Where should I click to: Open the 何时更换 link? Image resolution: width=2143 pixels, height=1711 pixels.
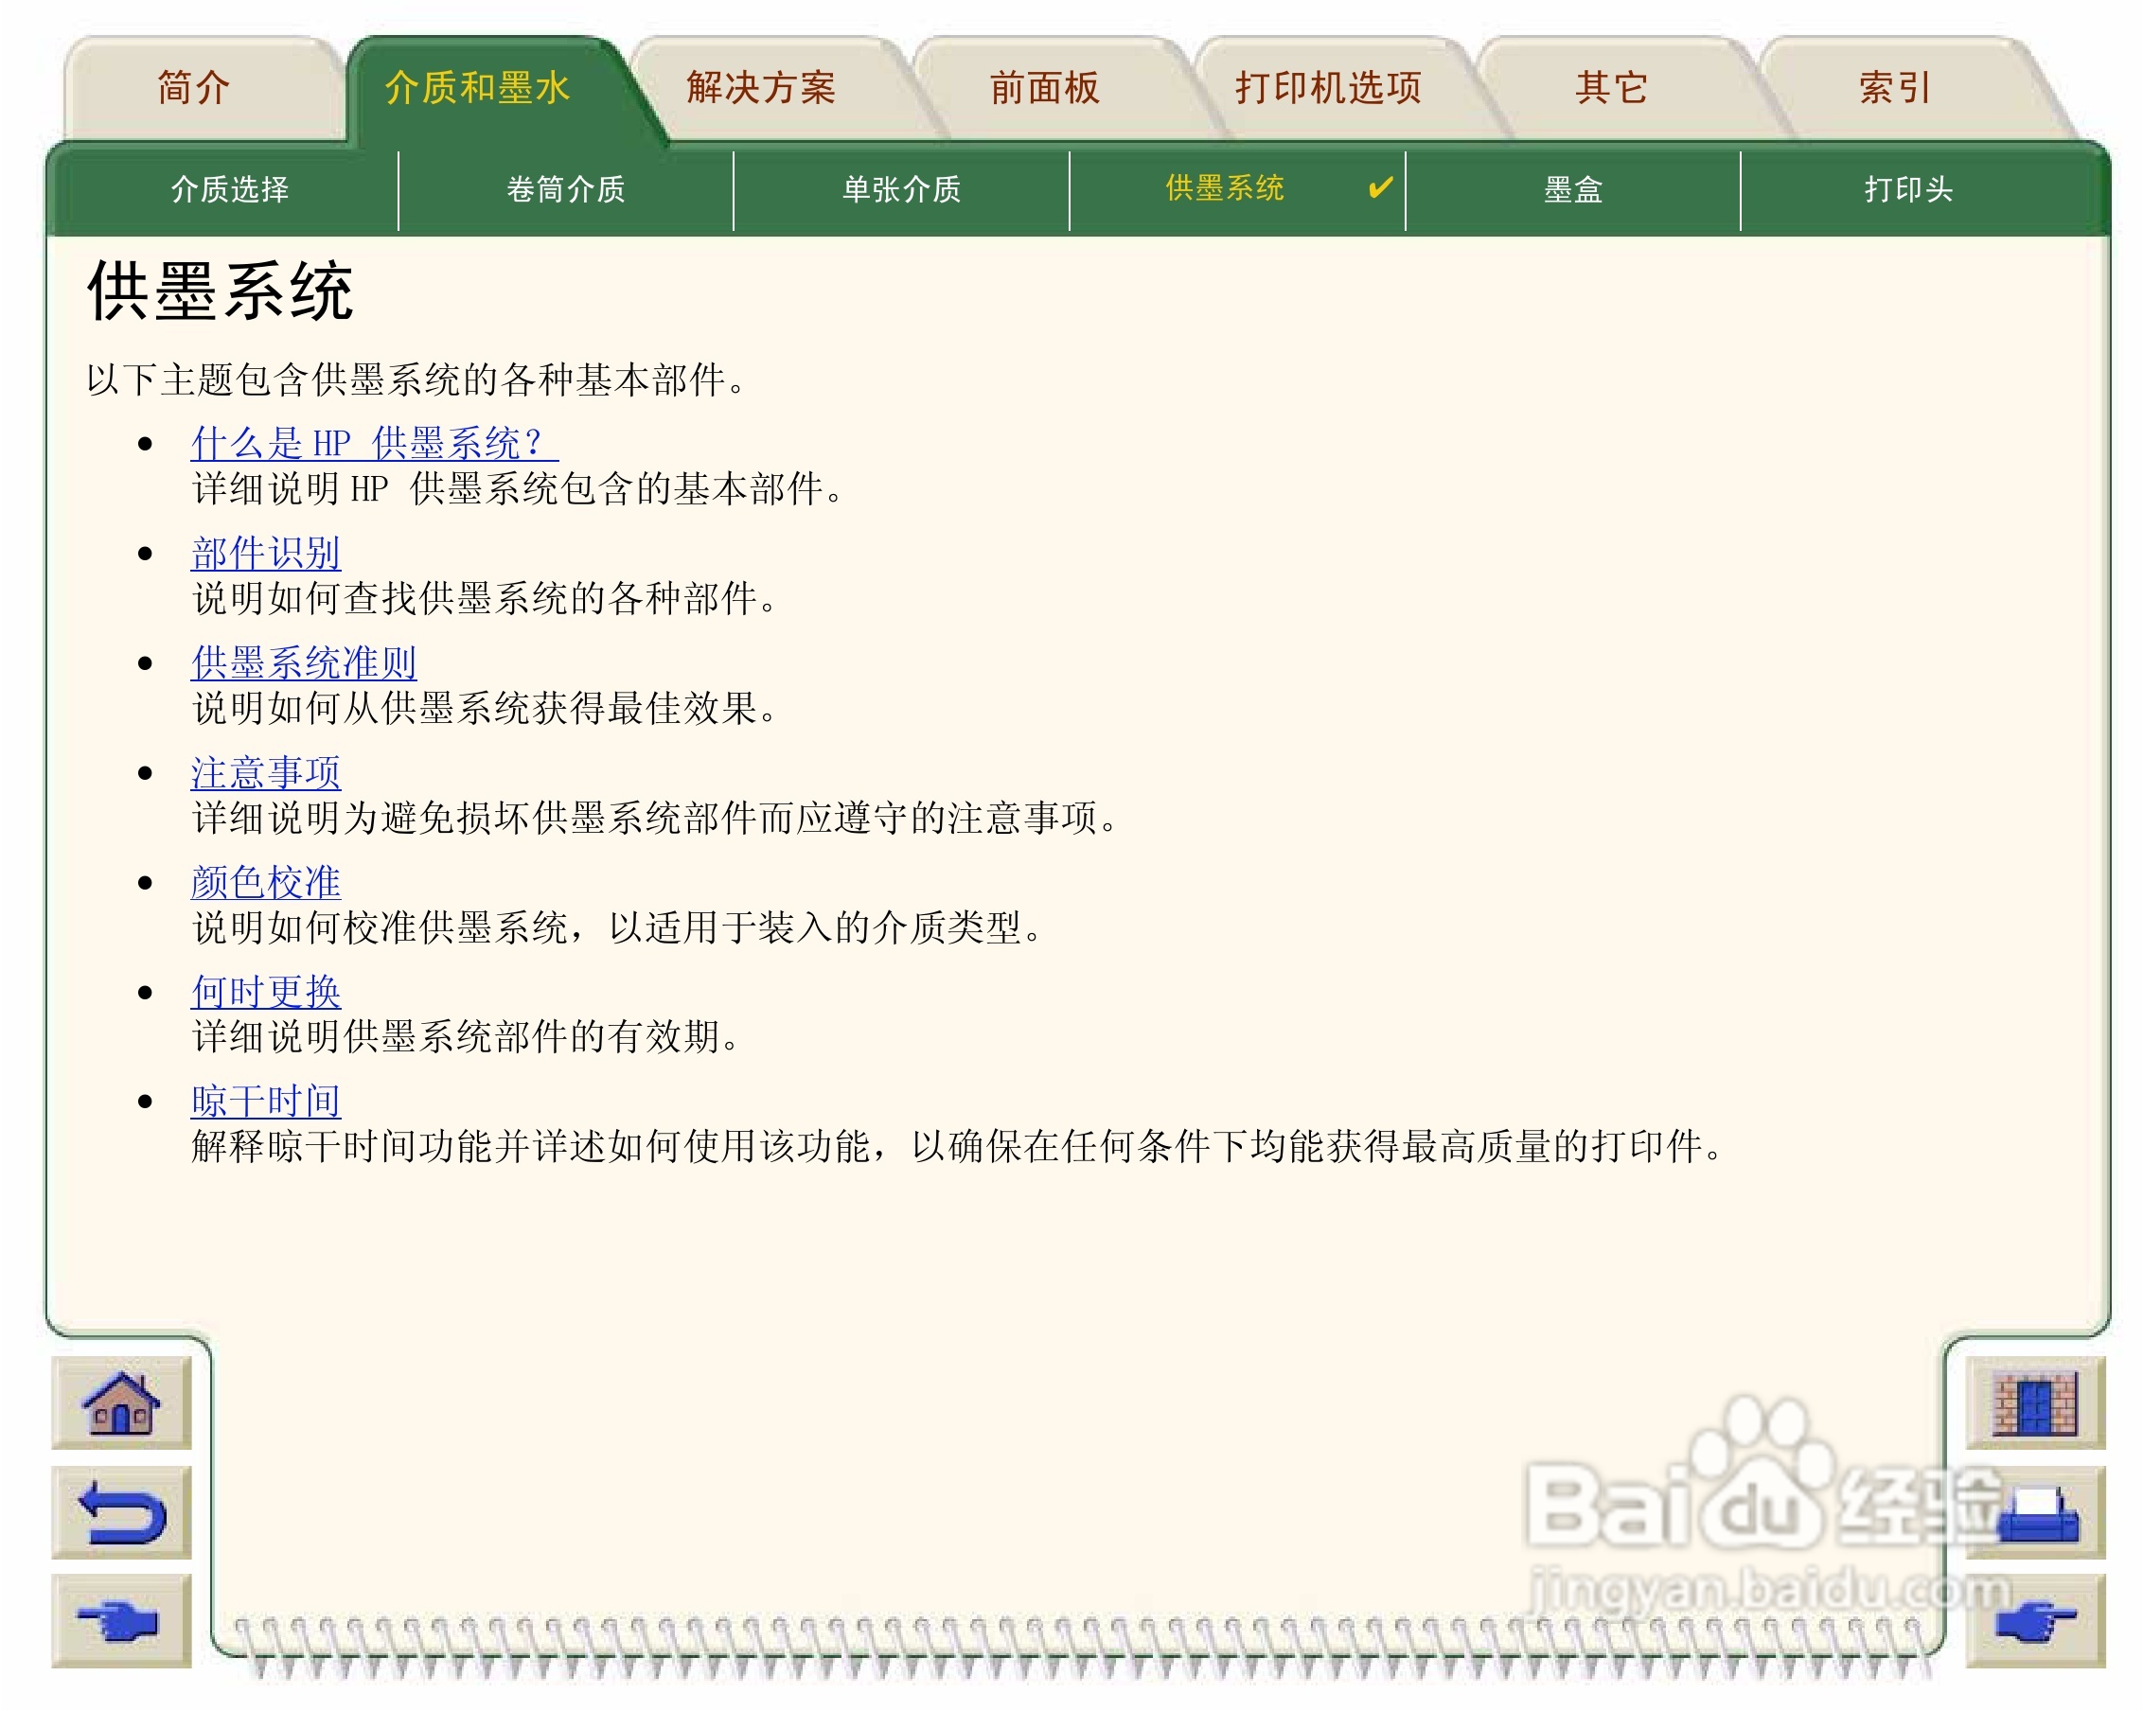click(265, 992)
